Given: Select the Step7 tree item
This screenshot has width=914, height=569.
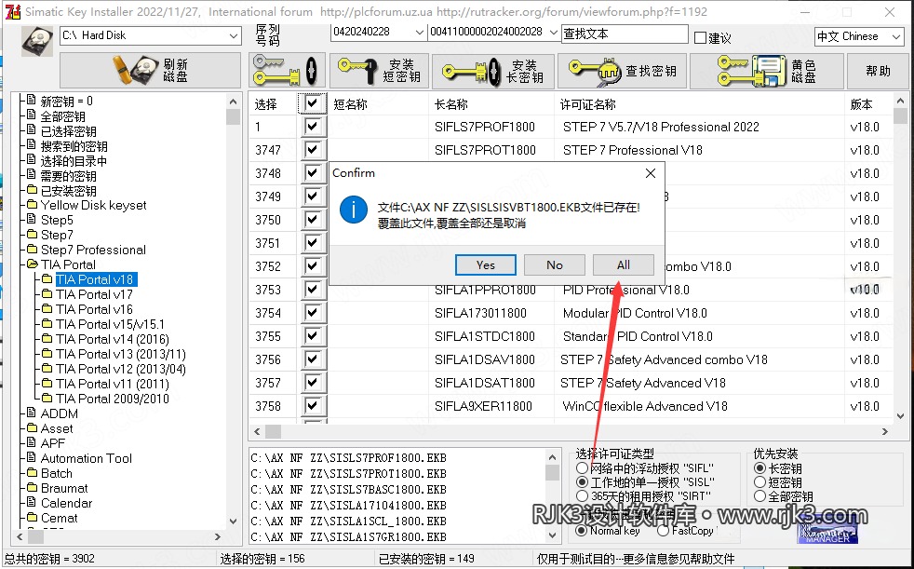Looking at the screenshot, I should coord(57,235).
